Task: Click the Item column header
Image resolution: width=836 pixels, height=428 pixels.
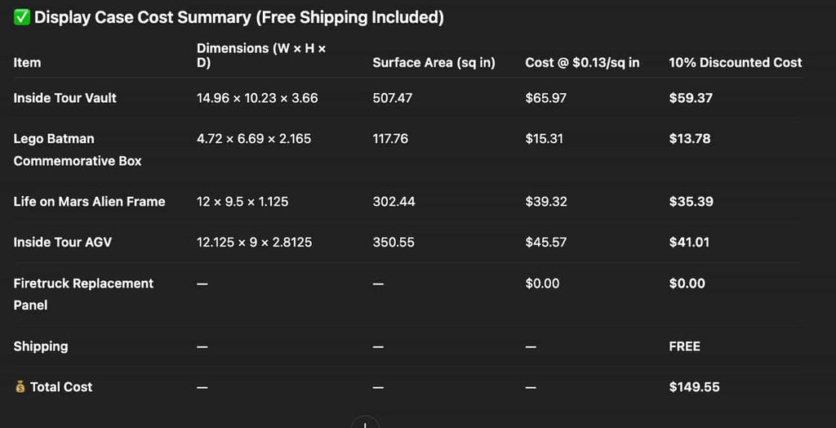Action: pos(27,63)
